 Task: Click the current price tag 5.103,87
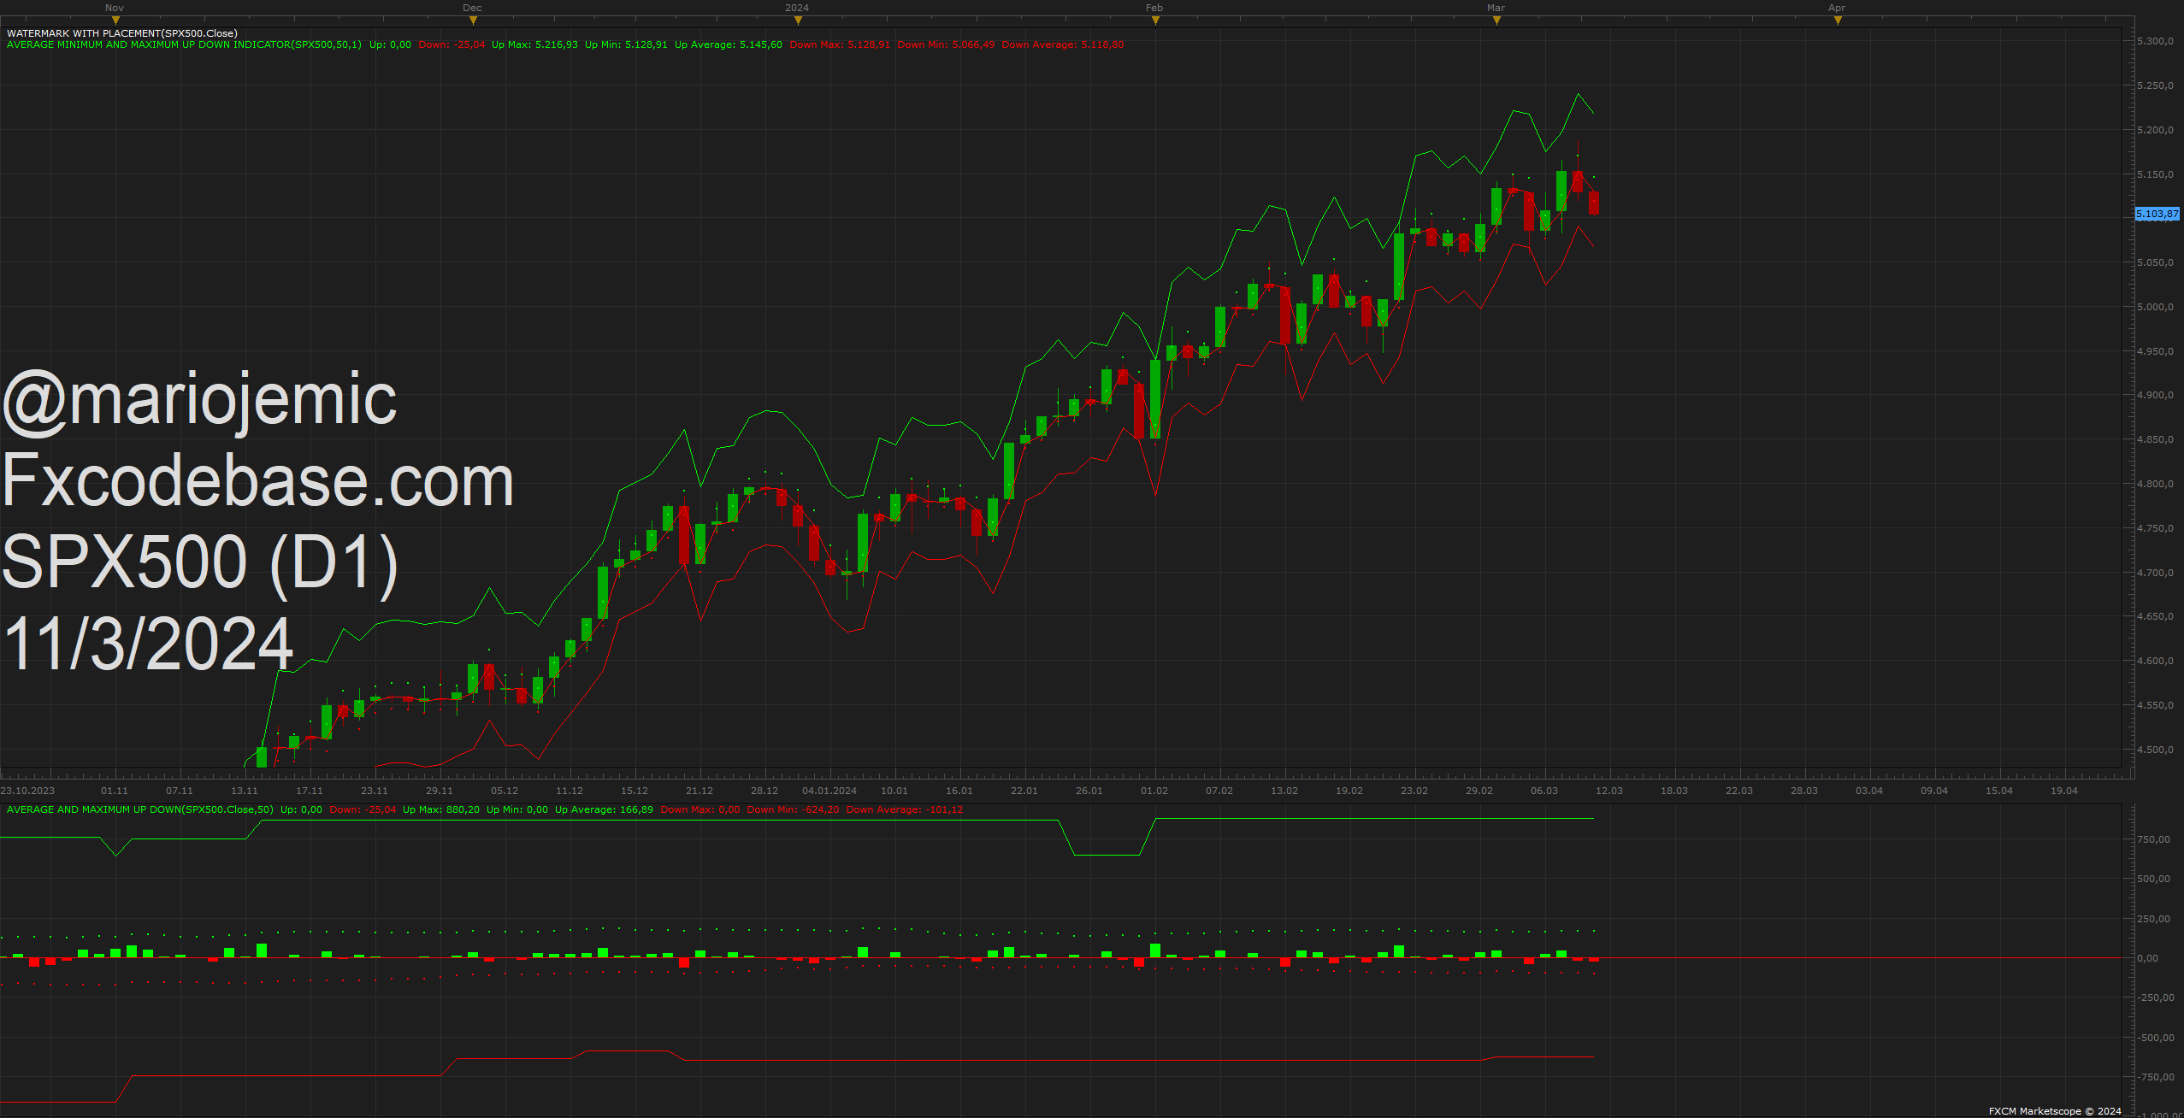pyautogui.click(x=2157, y=214)
